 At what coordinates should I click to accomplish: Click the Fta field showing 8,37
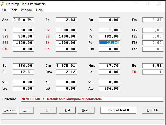[x=153, y=20]
